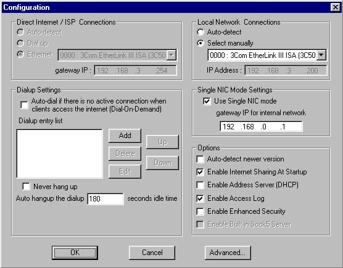Click the Cancel button
The image size is (343, 268).
(x=152, y=253)
